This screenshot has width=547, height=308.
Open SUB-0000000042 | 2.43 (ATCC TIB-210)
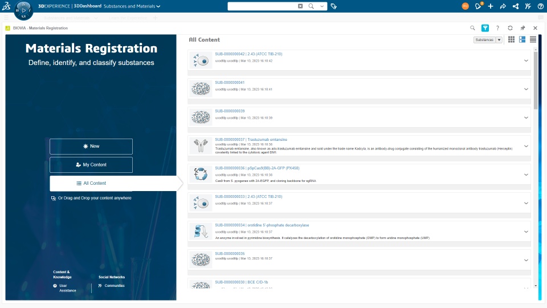pyautogui.click(x=248, y=54)
